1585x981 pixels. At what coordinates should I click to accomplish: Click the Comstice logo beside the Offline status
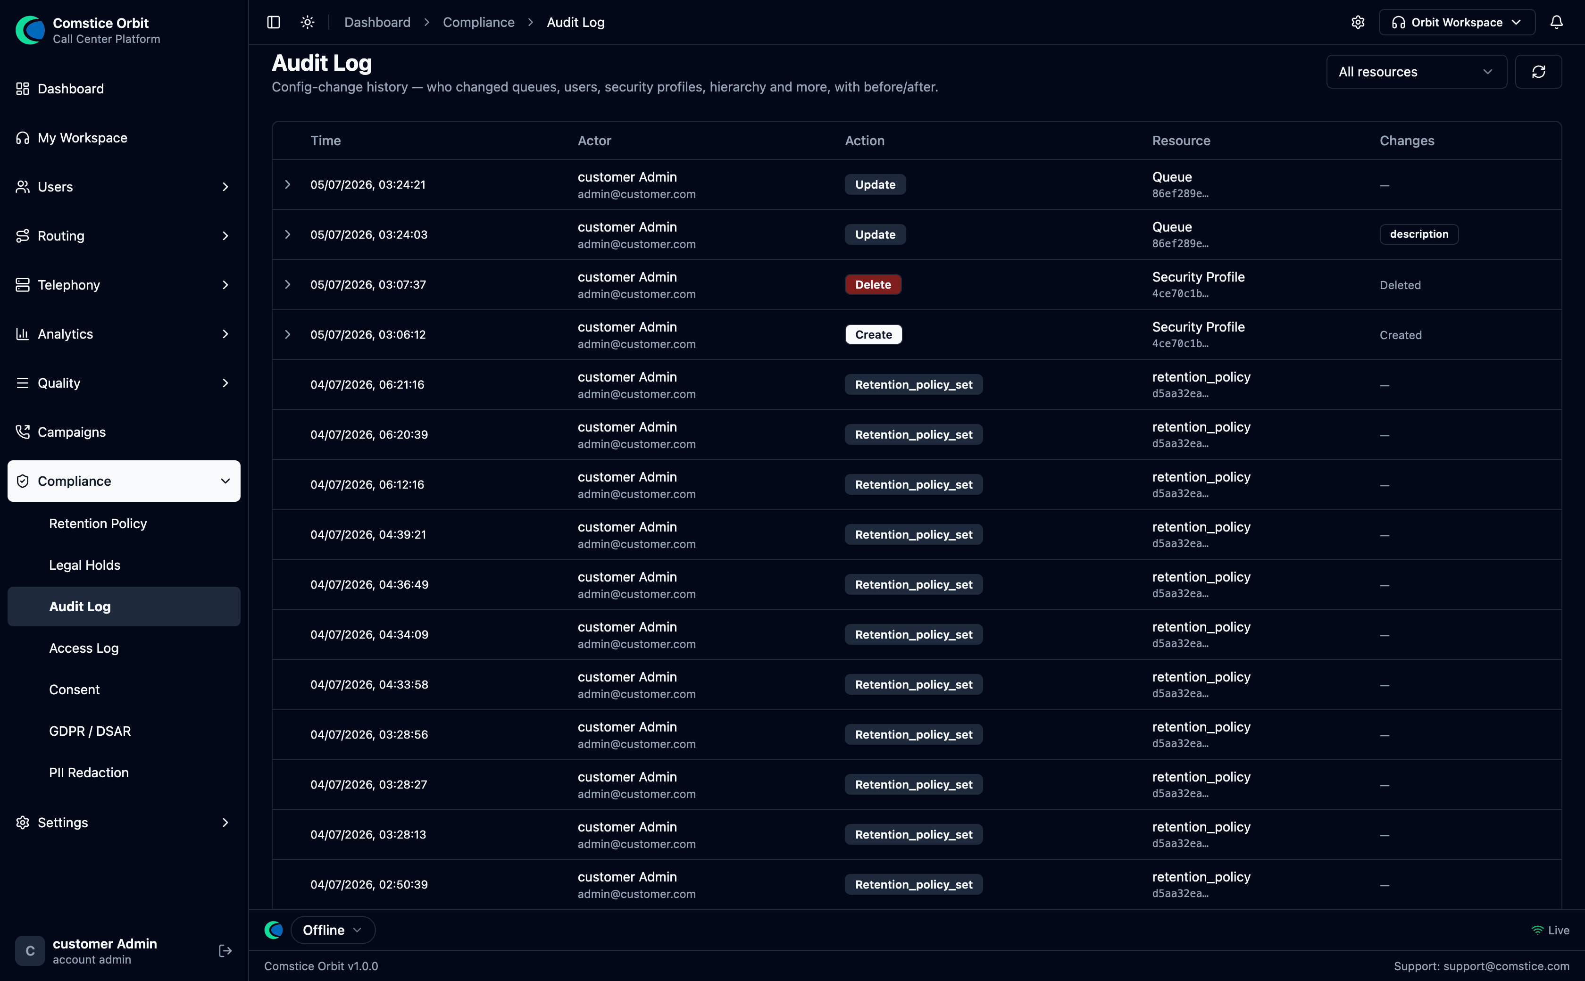click(x=274, y=930)
